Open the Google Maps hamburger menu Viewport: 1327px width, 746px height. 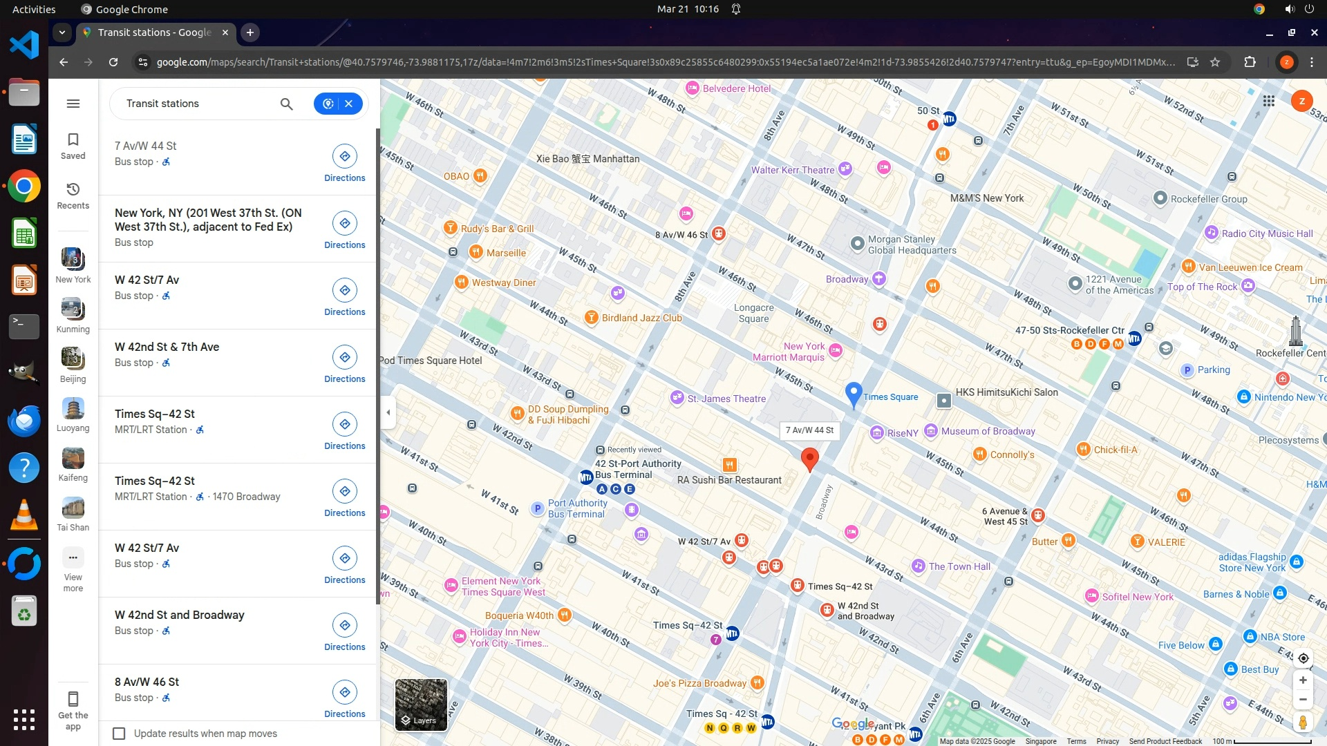pos(73,104)
